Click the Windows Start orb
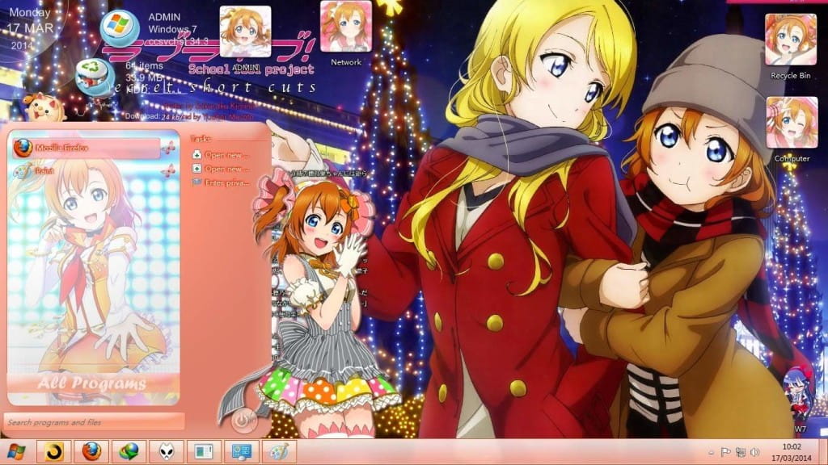 point(15,452)
